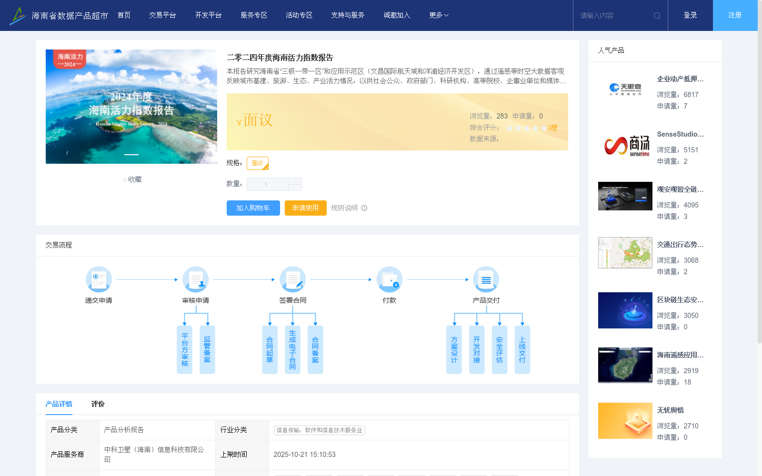Click the 递交申请 step icon
The height and width of the screenshot is (476, 762).
pyautogui.click(x=99, y=279)
